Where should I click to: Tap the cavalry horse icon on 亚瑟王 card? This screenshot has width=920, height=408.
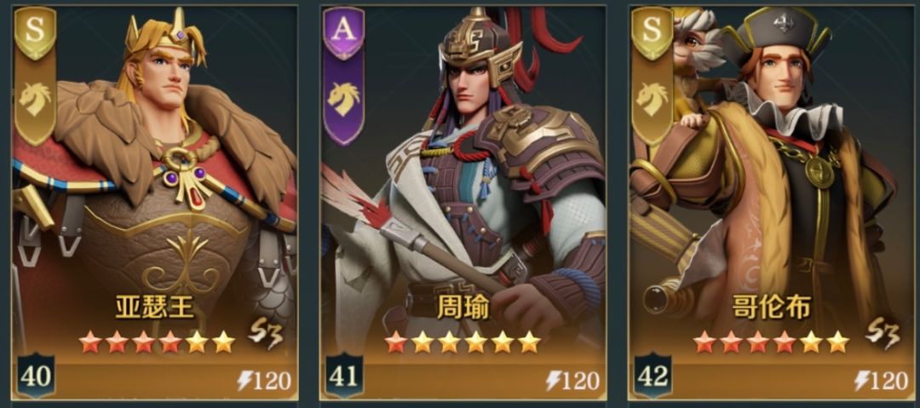[35, 99]
